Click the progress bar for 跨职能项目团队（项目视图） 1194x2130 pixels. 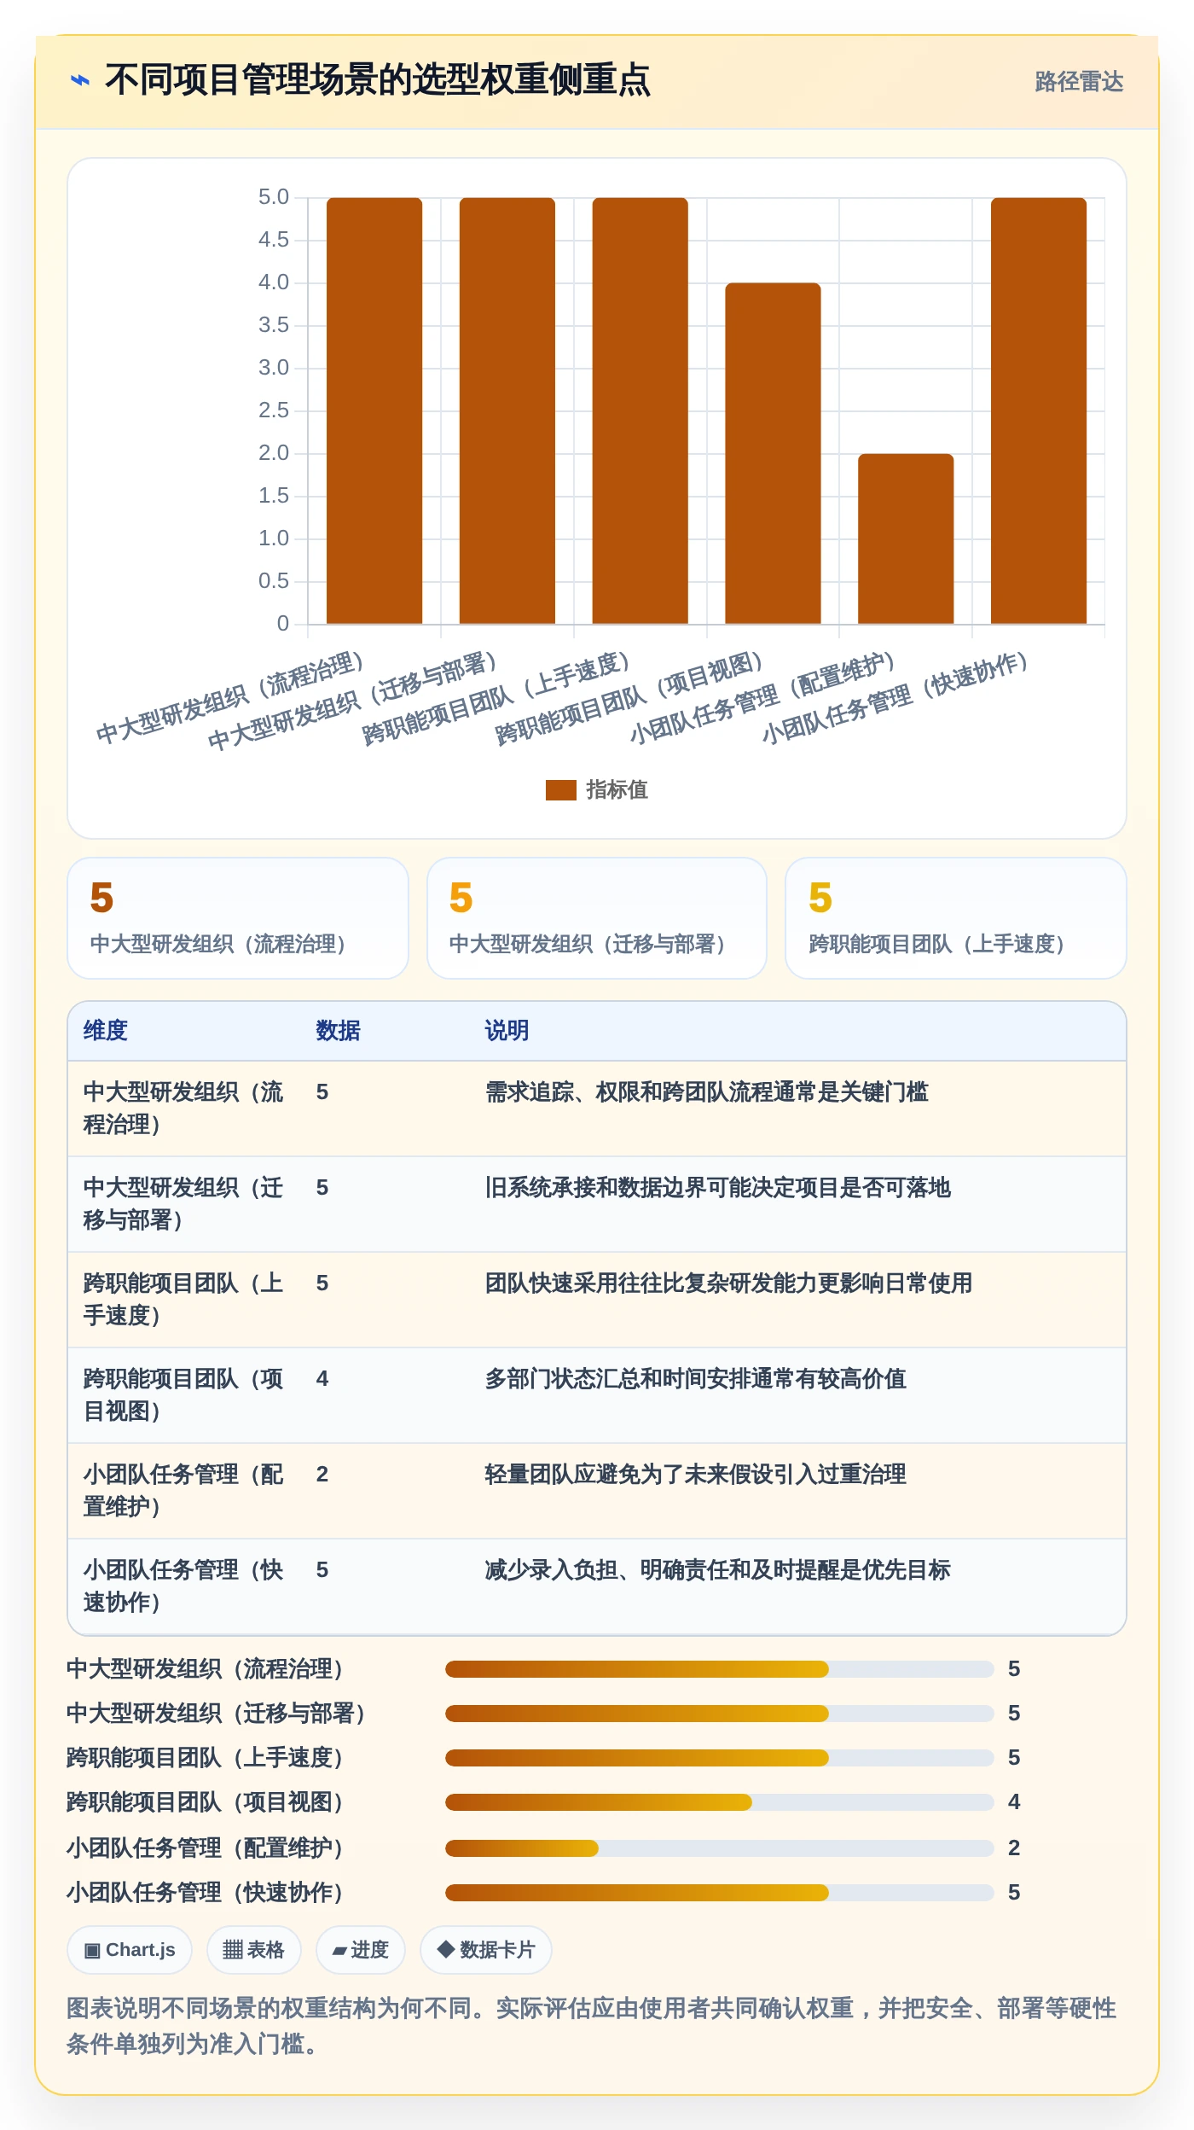720,1802
